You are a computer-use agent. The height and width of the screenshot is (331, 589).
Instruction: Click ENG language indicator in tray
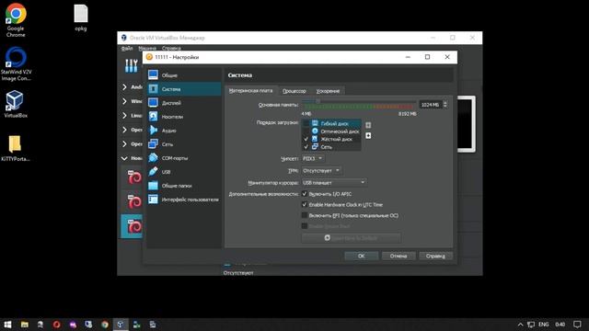[x=544, y=325]
